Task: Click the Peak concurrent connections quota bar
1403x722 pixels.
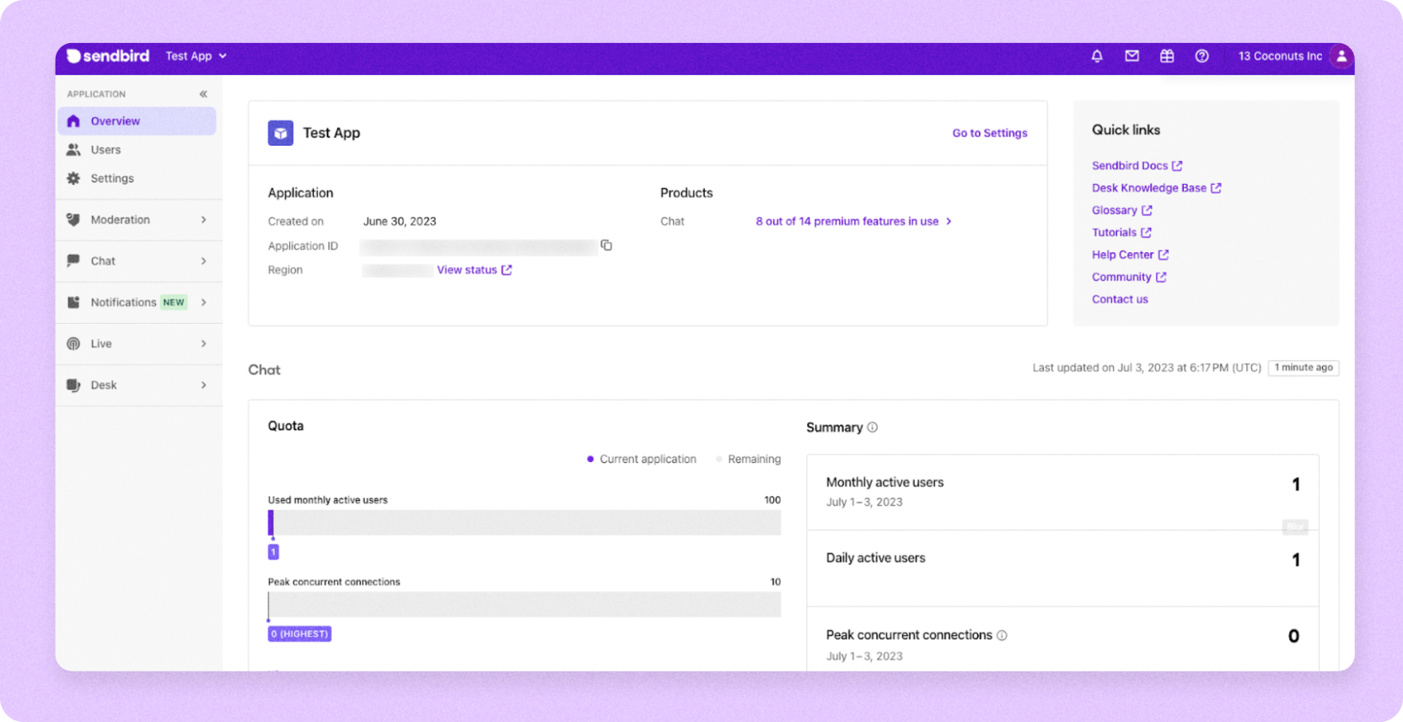Action: pos(524,605)
